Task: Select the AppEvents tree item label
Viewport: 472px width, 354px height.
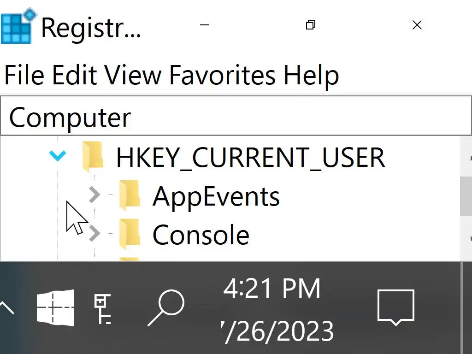Action: pyautogui.click(x=216, y=196)
